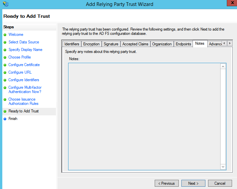Viewport: 237px width, 189px height.
Task: Jump to Configure URL step
Action: click(20, 72)
